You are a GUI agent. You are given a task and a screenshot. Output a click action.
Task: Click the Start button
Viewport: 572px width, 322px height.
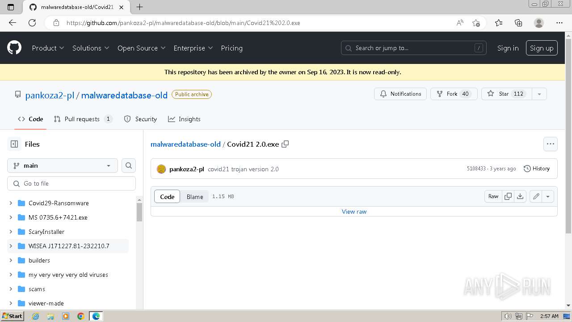(12, 316)
